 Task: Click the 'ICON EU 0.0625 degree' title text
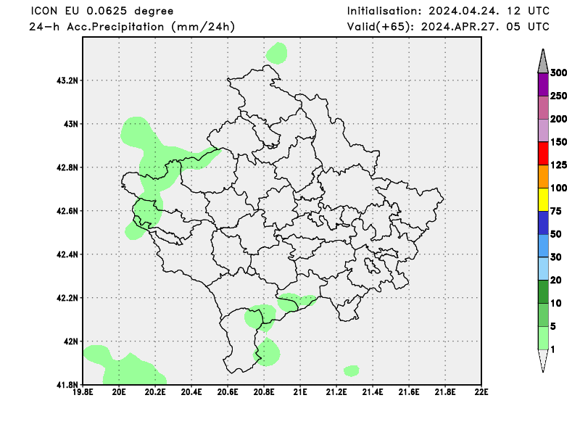[102, 11]
